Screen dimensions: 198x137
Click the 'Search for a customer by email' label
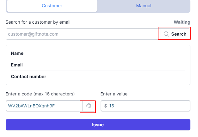(x=38, y=22)
